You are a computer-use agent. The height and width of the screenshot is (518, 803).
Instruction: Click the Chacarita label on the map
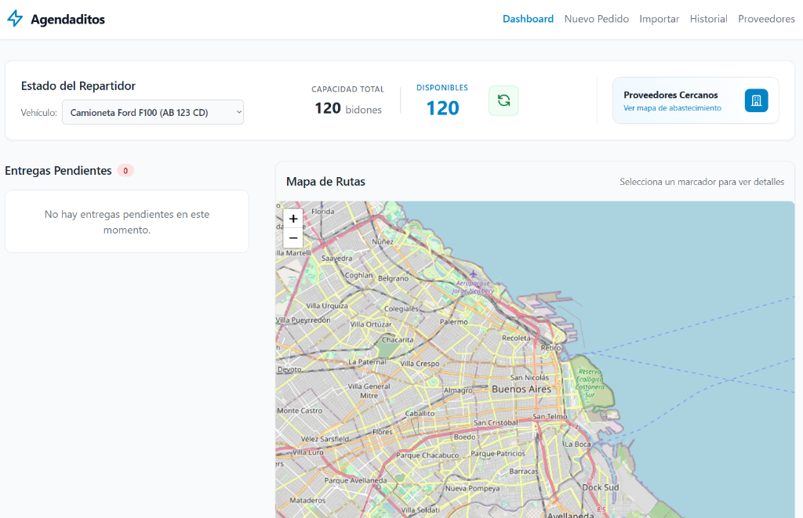(x=398, y=339)
